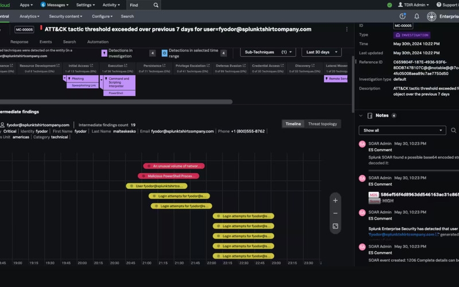459x287 pixels.
Task: Select the Spearphishing Link sub-technique cell
Action: tap(83, 86)
